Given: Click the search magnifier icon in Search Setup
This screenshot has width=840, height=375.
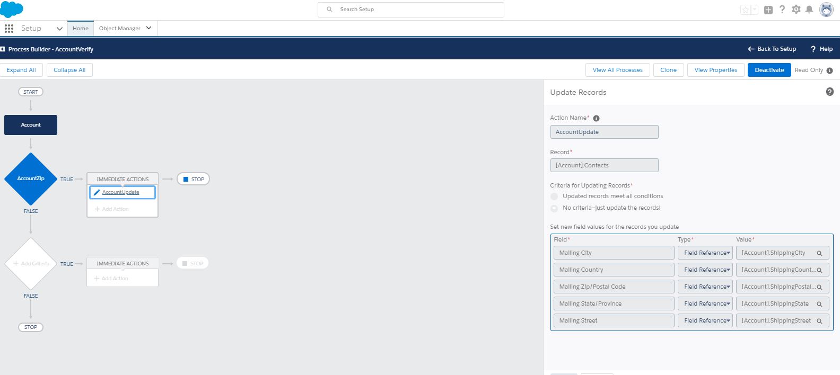Looking at the screenshot, I should pyautogui.click(x=329, y=10).
